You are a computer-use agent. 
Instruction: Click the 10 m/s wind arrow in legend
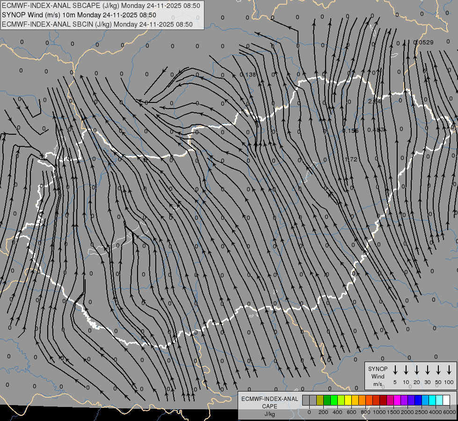tap(406, 370)
